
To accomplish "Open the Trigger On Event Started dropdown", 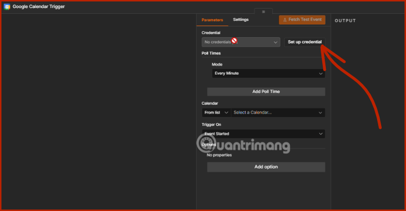I will point(263,134).
